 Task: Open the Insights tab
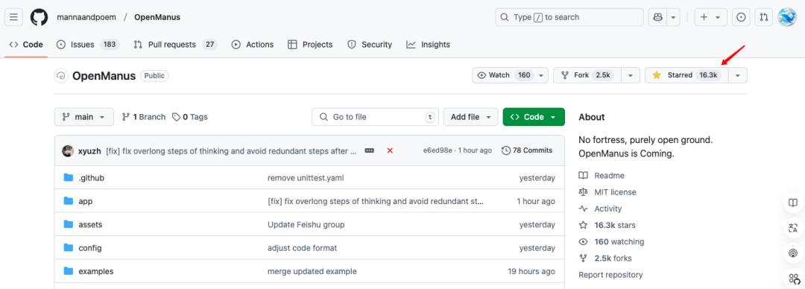coord(428,45)
